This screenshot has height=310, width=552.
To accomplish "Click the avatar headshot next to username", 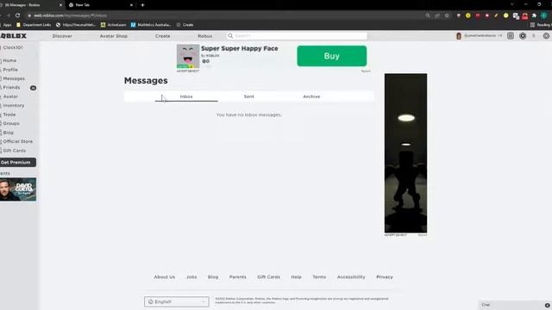I will 459,36.
